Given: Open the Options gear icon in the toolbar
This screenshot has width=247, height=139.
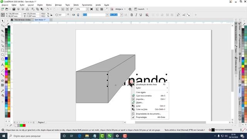Looking at the screenshot, I should (x=130, y=9).
